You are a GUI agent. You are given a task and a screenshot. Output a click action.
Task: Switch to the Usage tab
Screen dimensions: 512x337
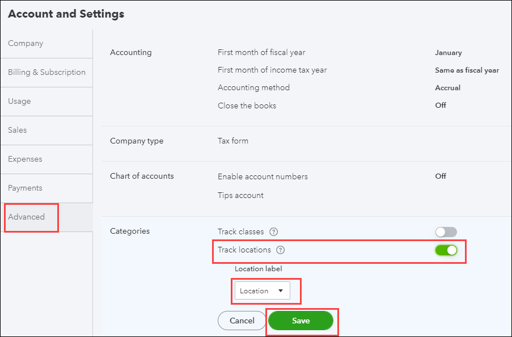[x=46, y=102]
